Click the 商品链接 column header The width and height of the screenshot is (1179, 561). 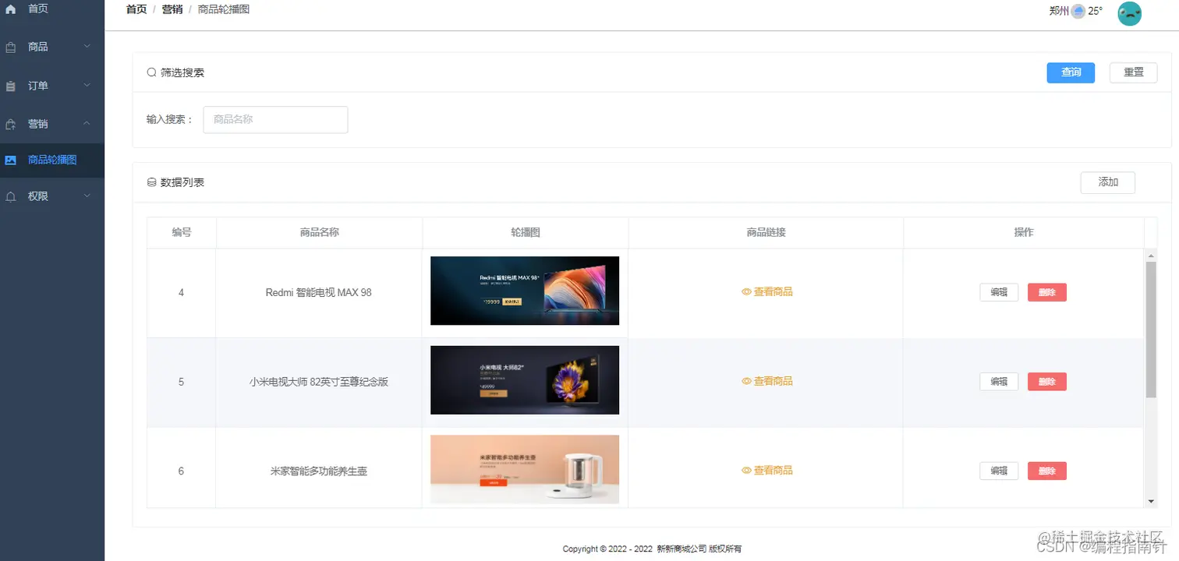pyautogui.click(x=766, y=233)
